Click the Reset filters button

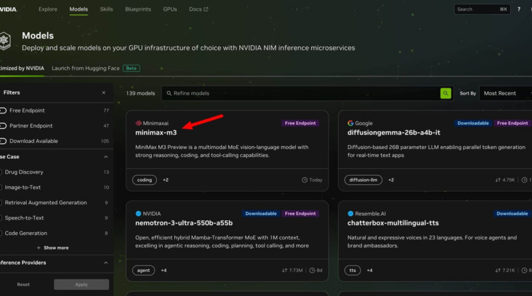pyautogui.click(x=23, y=285)
